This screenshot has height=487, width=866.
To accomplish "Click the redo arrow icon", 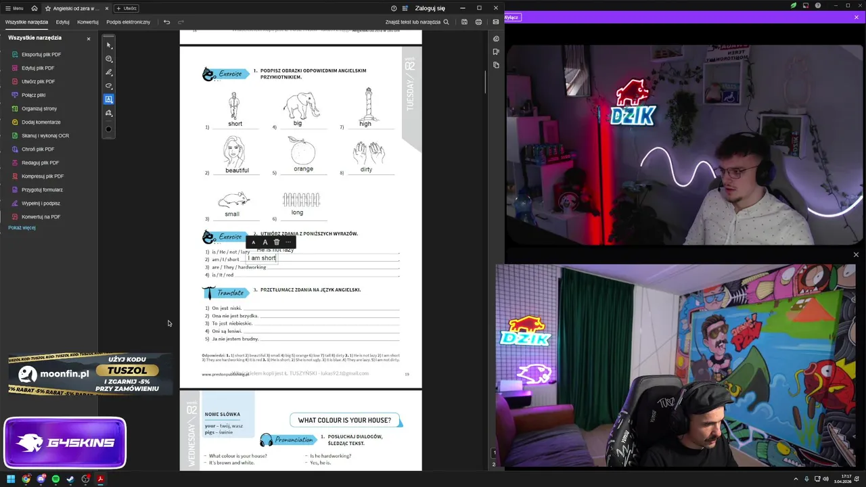I will (x=181, y=22).
